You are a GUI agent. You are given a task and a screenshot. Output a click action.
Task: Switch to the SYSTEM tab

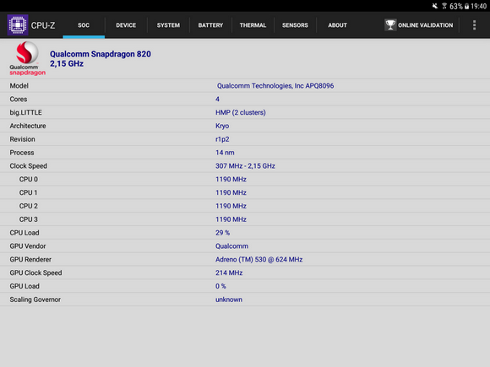pos(168,25)
